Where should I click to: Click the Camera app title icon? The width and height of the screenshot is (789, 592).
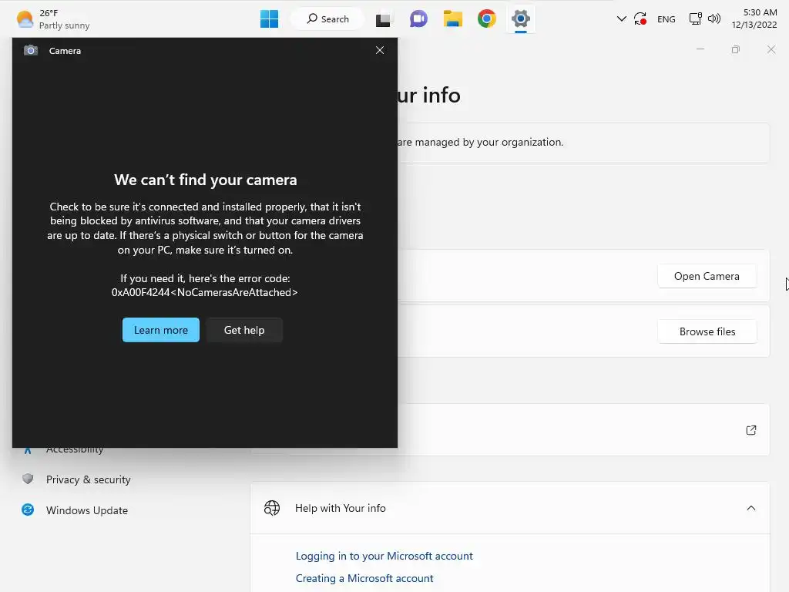[31, 50]
